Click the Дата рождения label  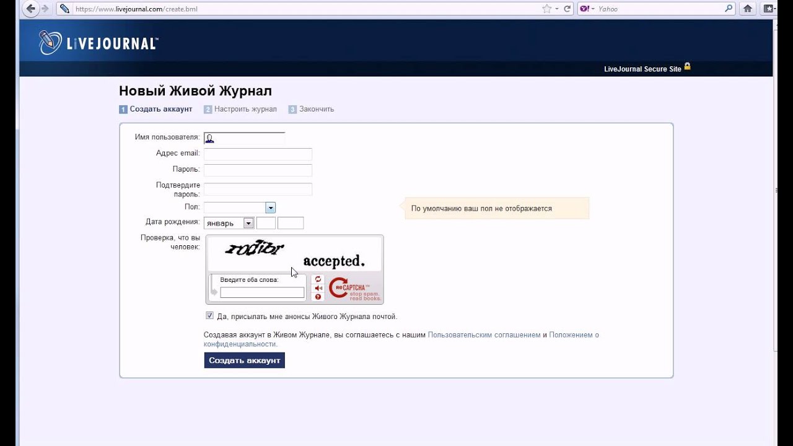point(173,222)
